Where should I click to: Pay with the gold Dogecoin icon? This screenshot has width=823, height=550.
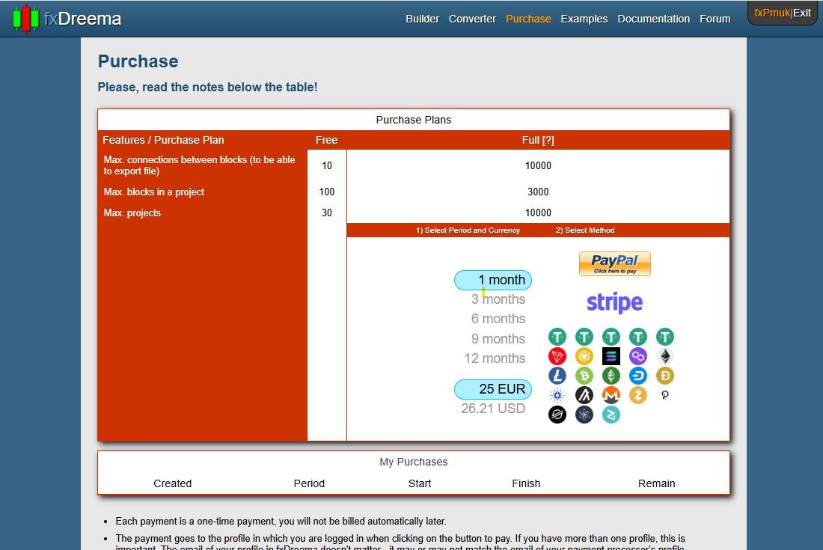[665, 376]
